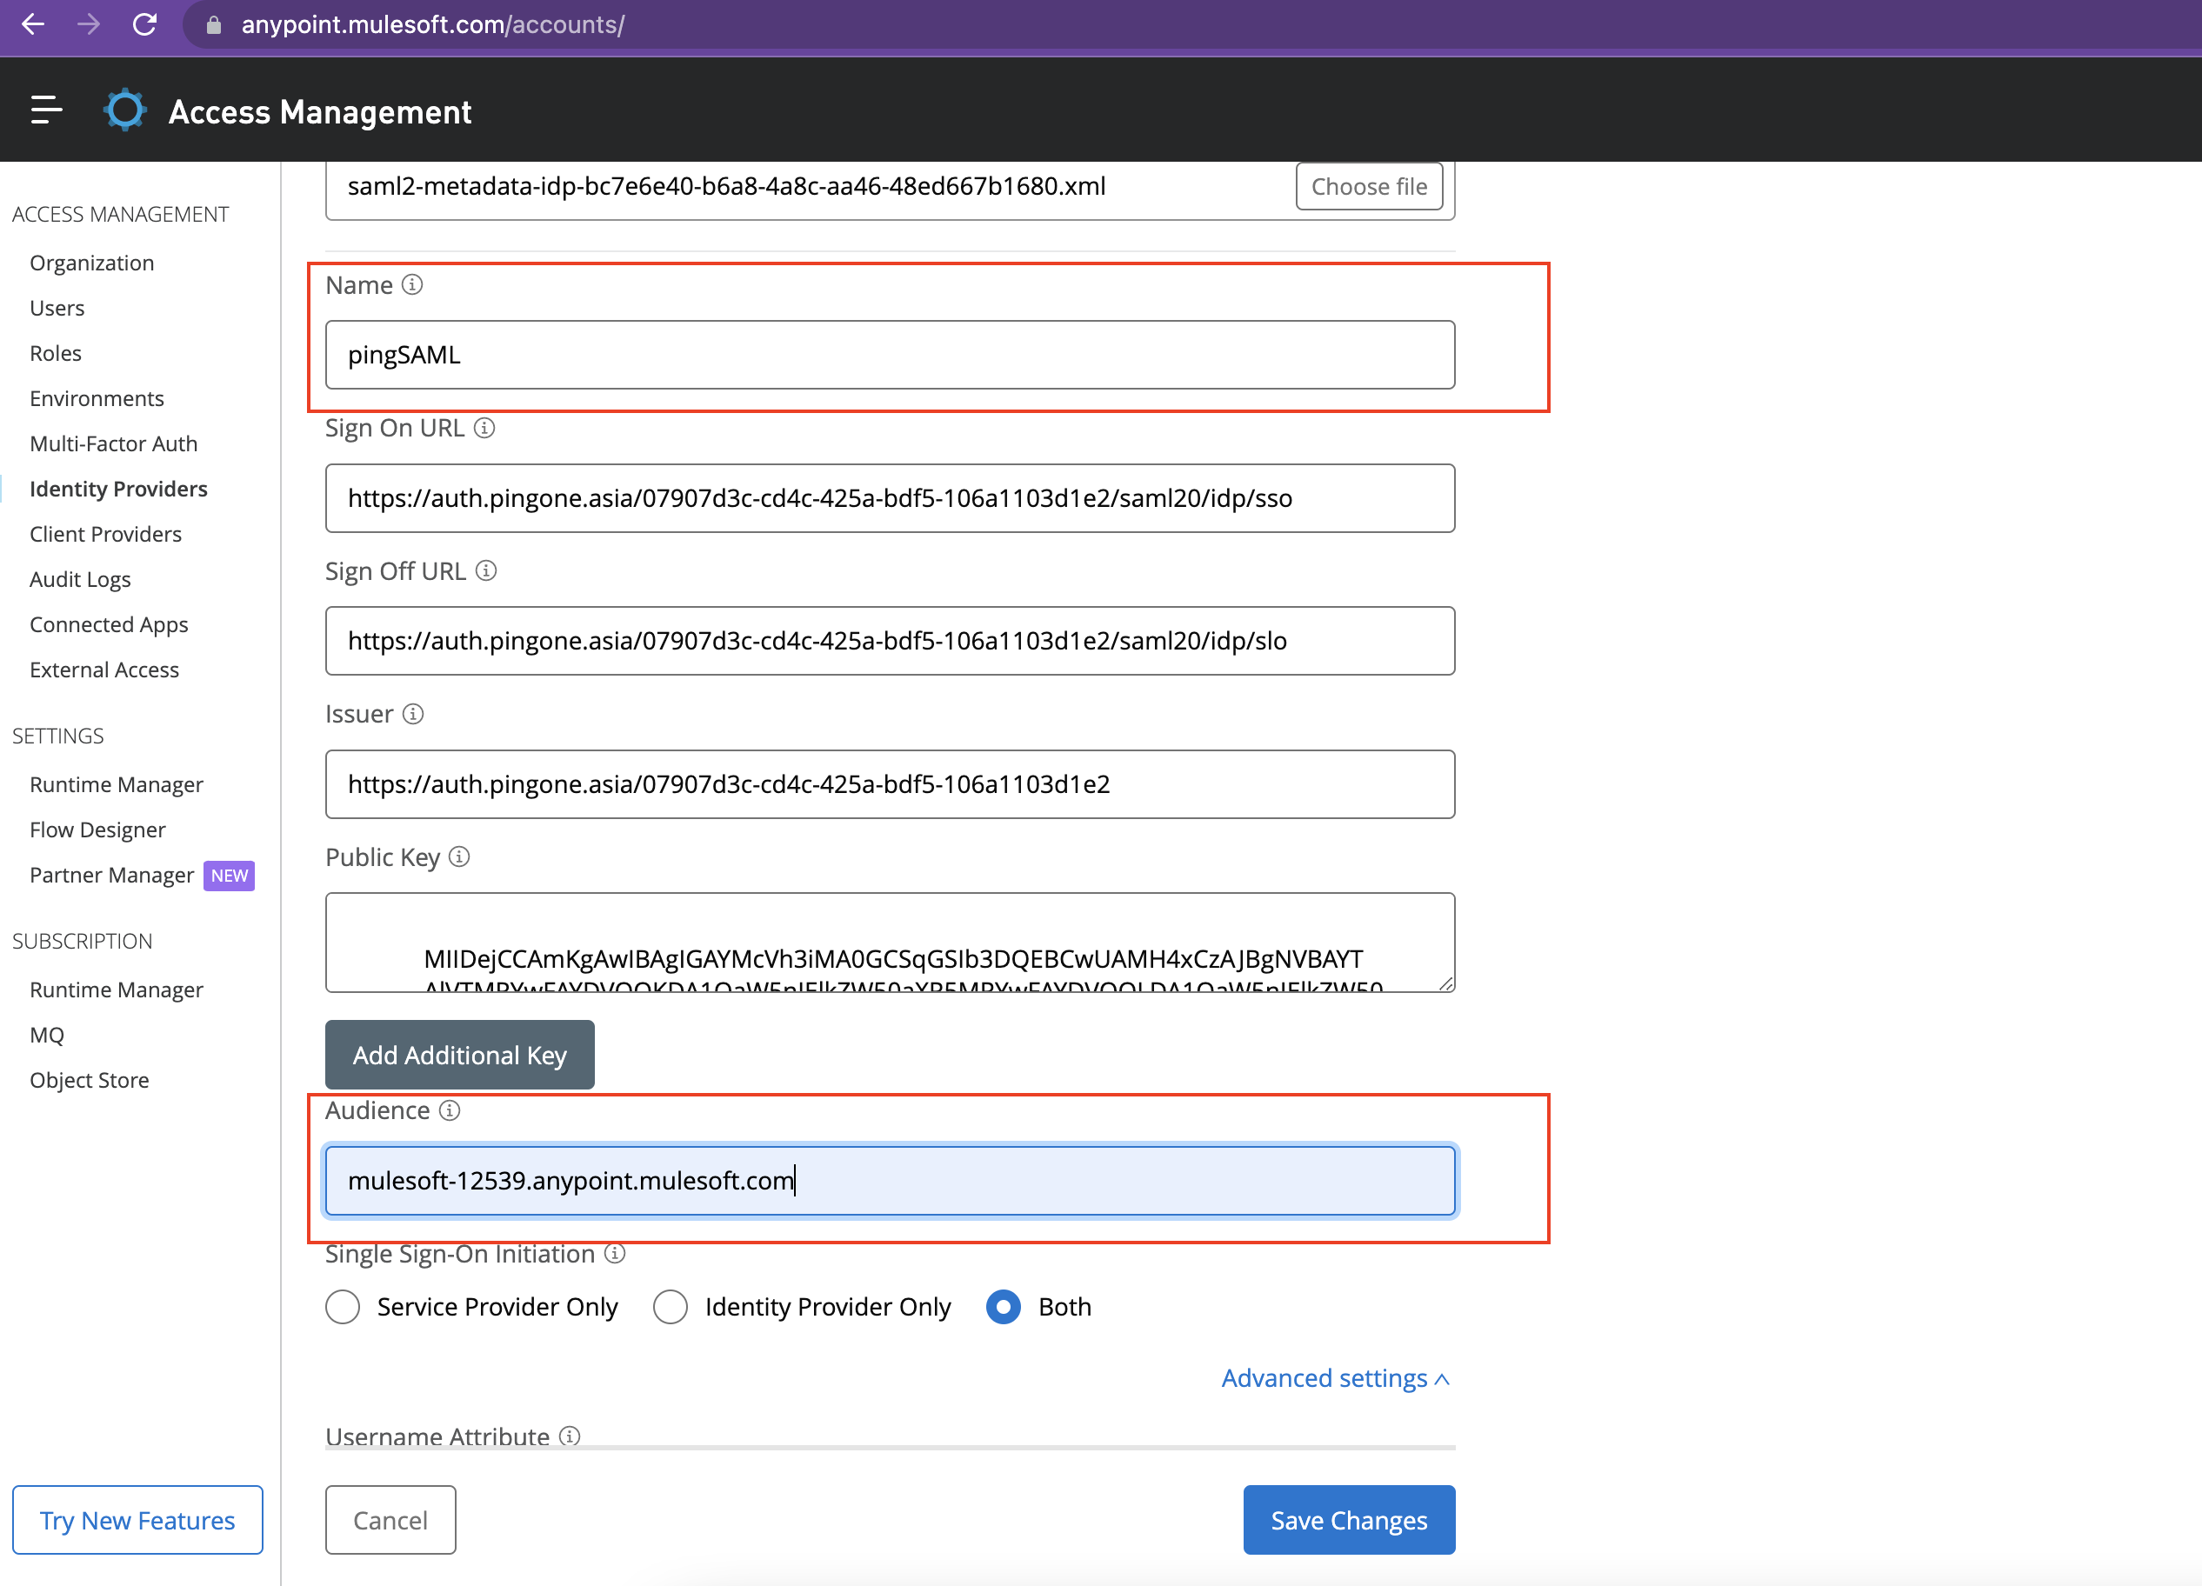Open the hamburger navigation menu

45,110
